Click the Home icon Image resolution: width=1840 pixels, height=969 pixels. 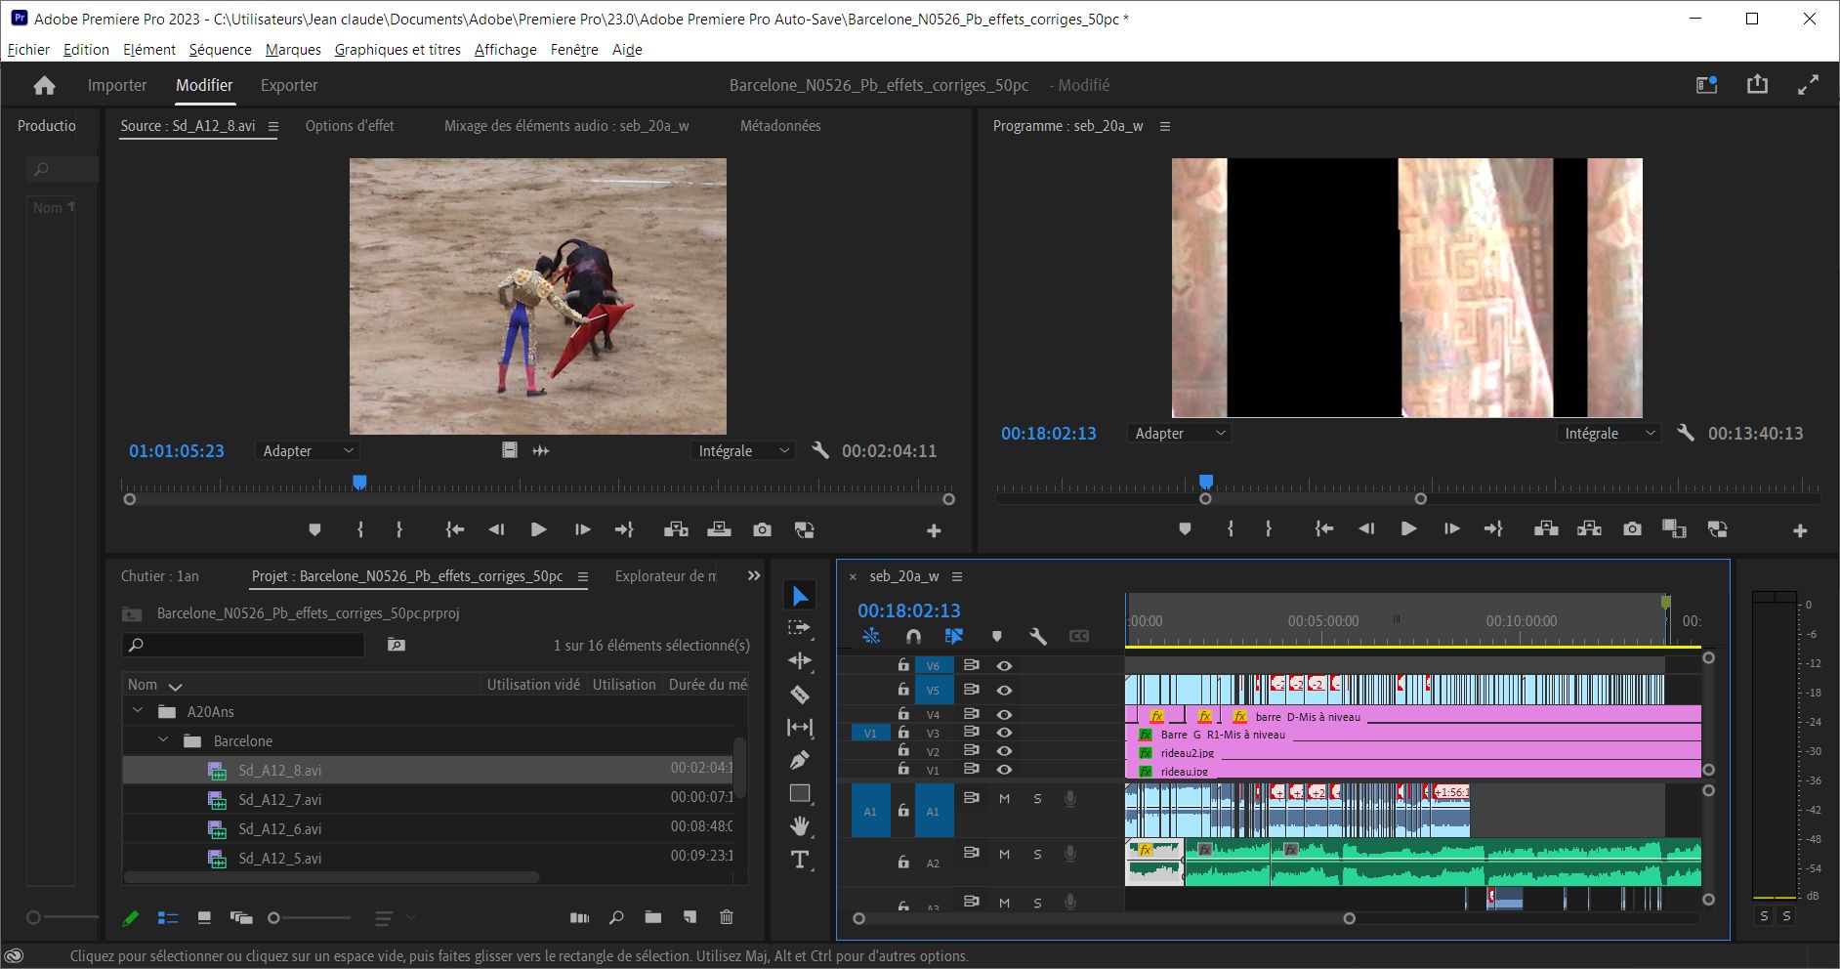(44, 86)
